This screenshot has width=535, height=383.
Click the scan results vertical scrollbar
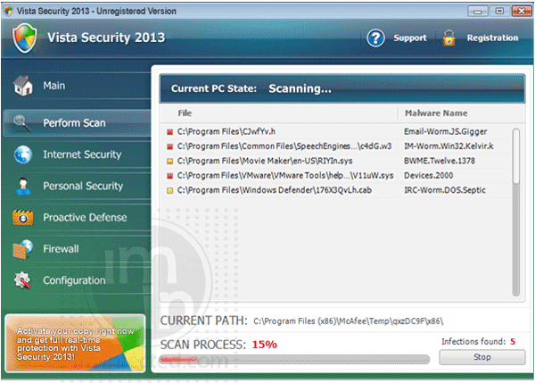[516, 212]
